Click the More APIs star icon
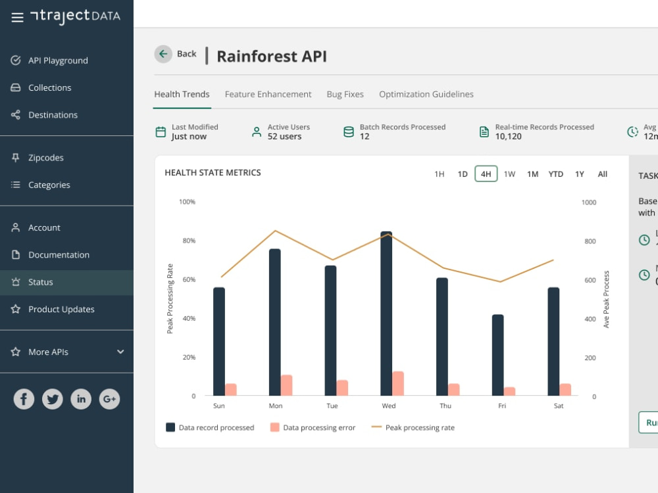Screen dimensions: 658x493 coord(16,352)
